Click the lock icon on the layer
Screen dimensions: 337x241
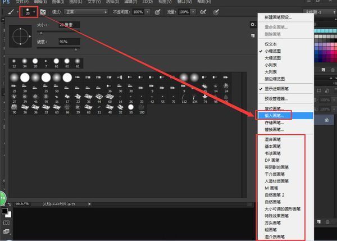tap(326, 120)
